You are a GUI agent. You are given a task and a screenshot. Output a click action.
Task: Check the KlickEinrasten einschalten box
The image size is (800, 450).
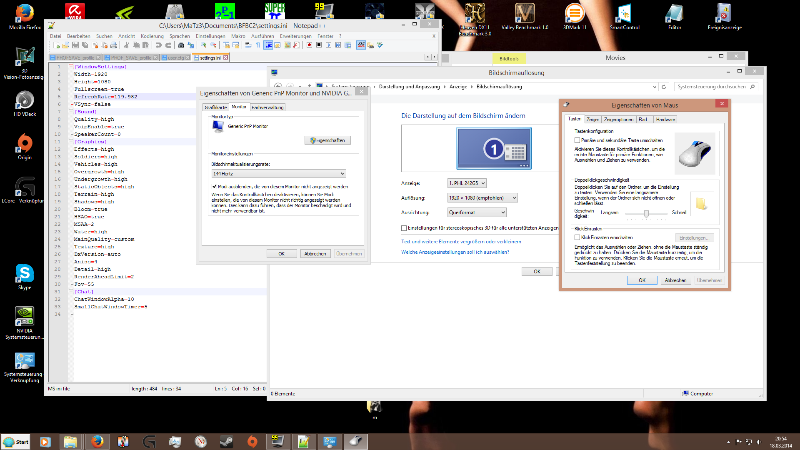pyautogui.click(x=577, y=237)
